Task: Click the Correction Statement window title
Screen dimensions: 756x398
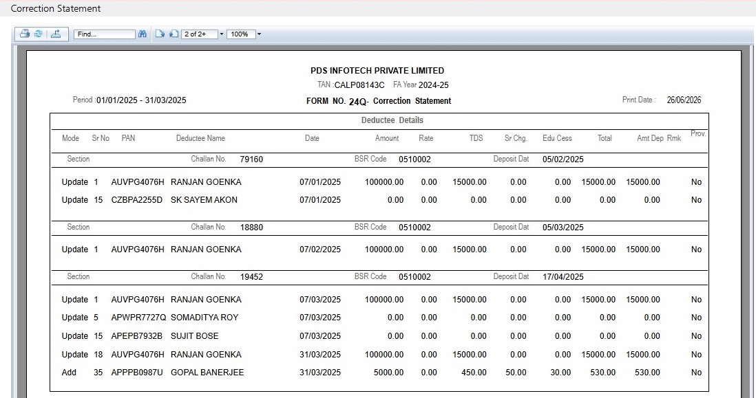Action: tap(56, 8)
